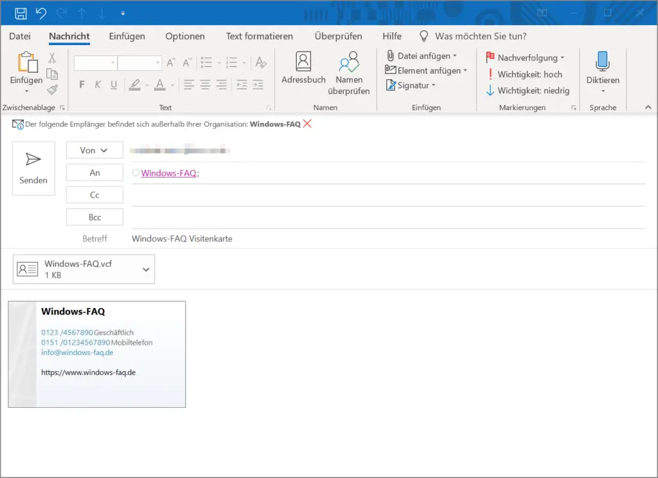The width and height of the screenshot is (658, 478).
Task: Toggle Wichtigkeit: niedrig
Action: coord(528,91)
